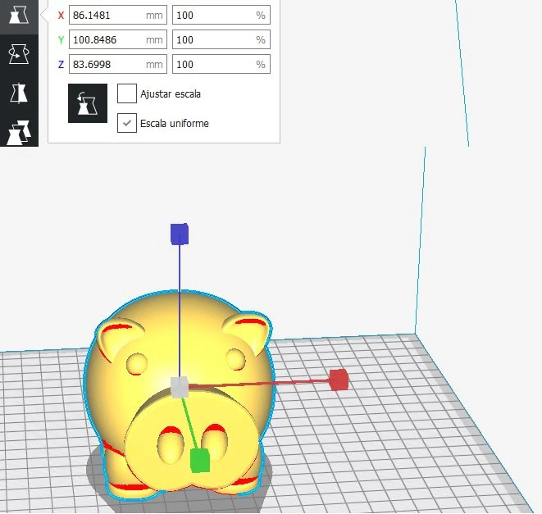Edit the Z size field in mm
Viewport: 542px width, 514px height.
coord(118,64)
